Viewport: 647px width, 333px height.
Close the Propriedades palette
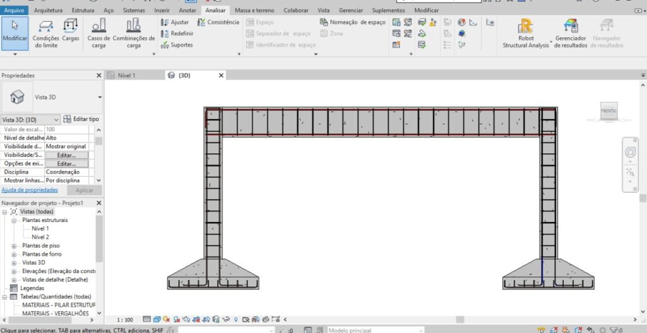coord(99,76)
